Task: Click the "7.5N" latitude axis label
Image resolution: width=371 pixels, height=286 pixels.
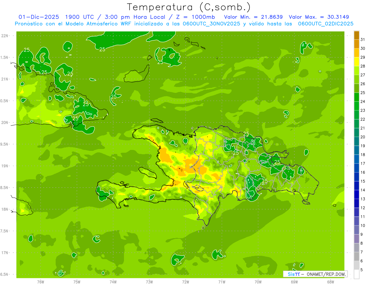Action: [5, 231]
